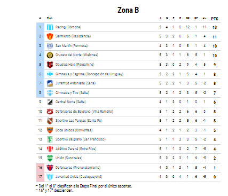
Task: Select the pink position 17 cell
Action: [x=40, y=177]
